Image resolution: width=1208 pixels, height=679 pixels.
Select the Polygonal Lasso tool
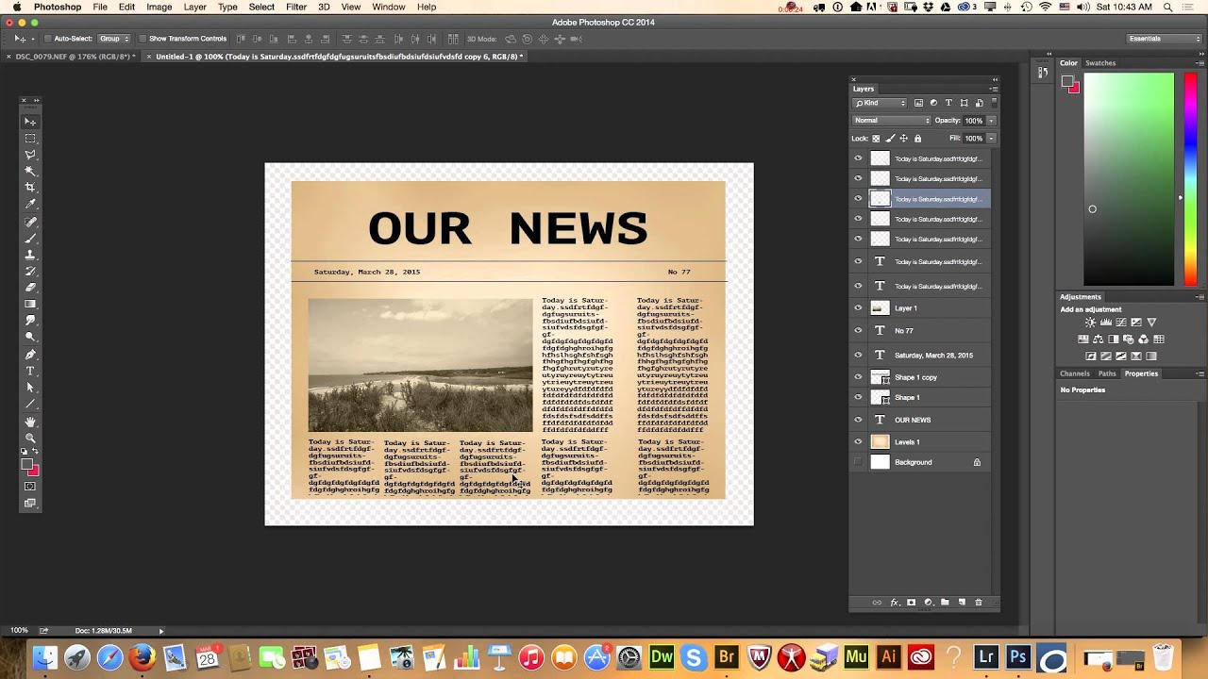point(30,155)
